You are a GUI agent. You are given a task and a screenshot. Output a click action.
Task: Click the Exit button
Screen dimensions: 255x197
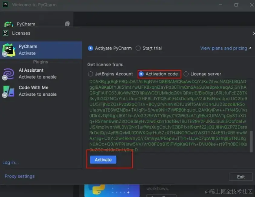click(x=241, y=177)
